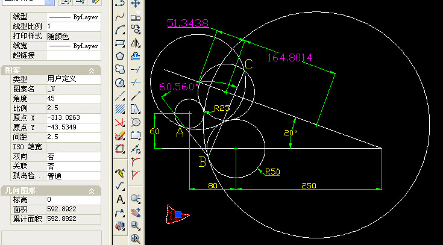
Task: Select the Arc drawing tool
Action: tap(120, 29)
